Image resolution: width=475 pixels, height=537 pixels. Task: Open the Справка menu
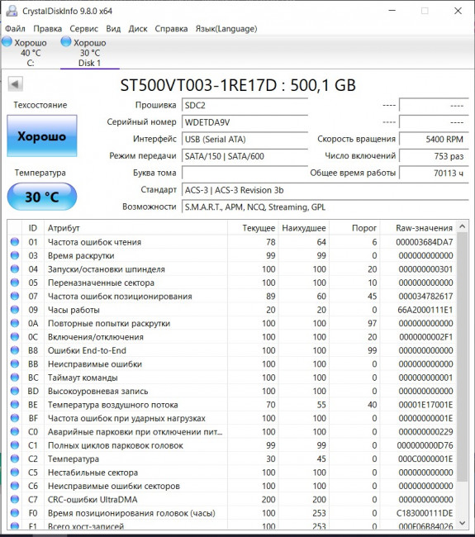tap(171, 29)
